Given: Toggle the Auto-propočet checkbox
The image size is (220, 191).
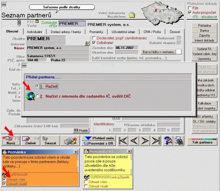Looking at the screenshot, I should [x=190, y=13].
